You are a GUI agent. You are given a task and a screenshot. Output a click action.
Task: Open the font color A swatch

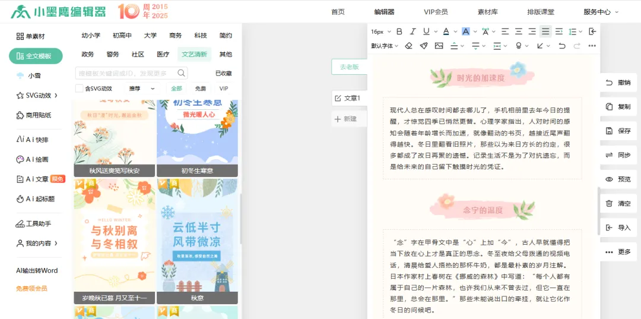coord(446,31)
